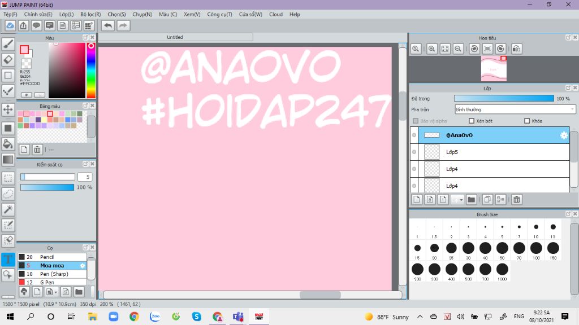Click the Redo arrow in toolbar
Image resolution: width=579 pixels, height=325 pixels.
pyautogui.click(x=123, y=25)
